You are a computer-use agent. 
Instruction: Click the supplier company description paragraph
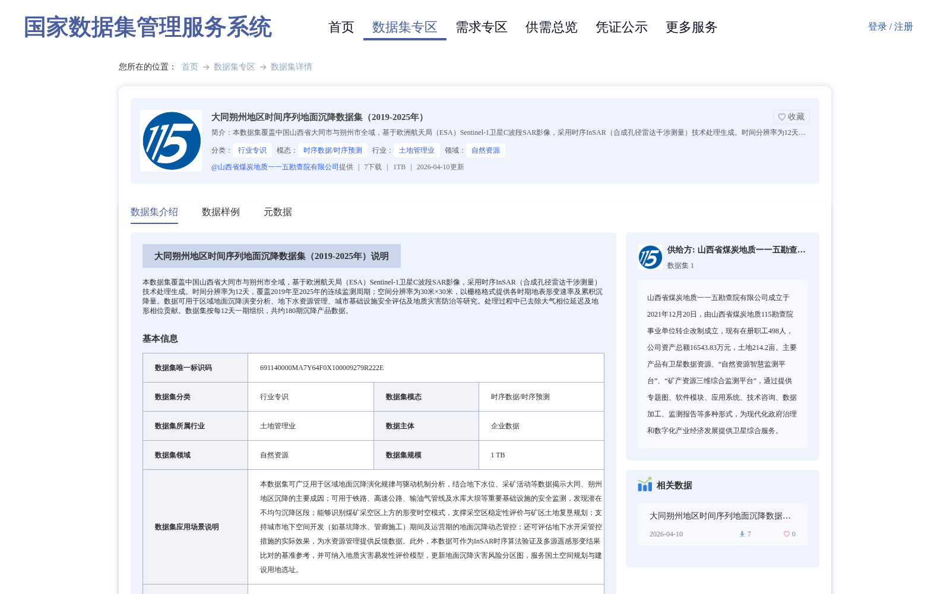pos(722,364)
